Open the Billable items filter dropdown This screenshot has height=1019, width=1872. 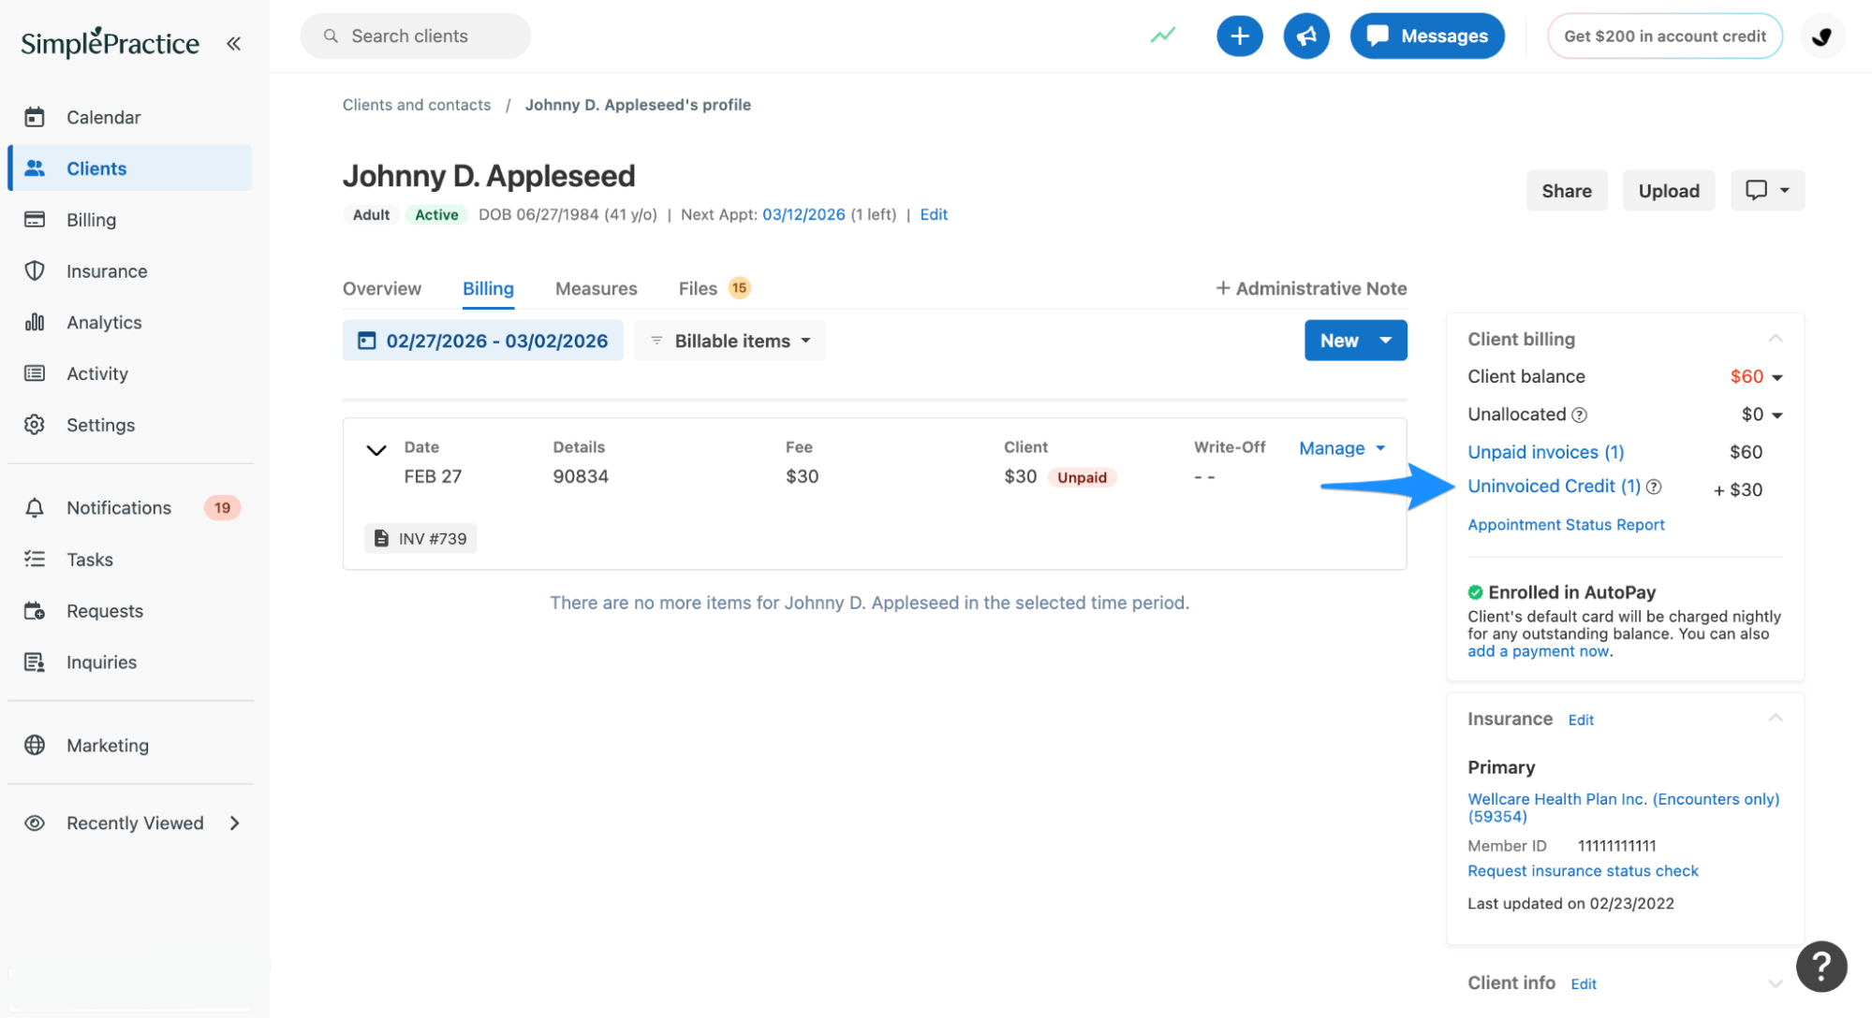(x=730, y=341)
